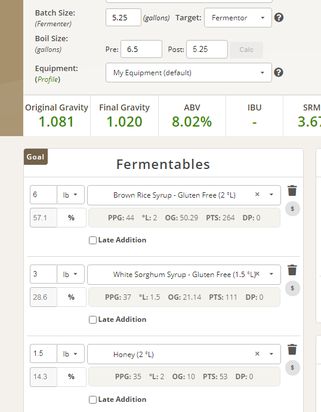Open the Equipment Profile link
Screen dimensions: 321x412
[x=48, y=79]
